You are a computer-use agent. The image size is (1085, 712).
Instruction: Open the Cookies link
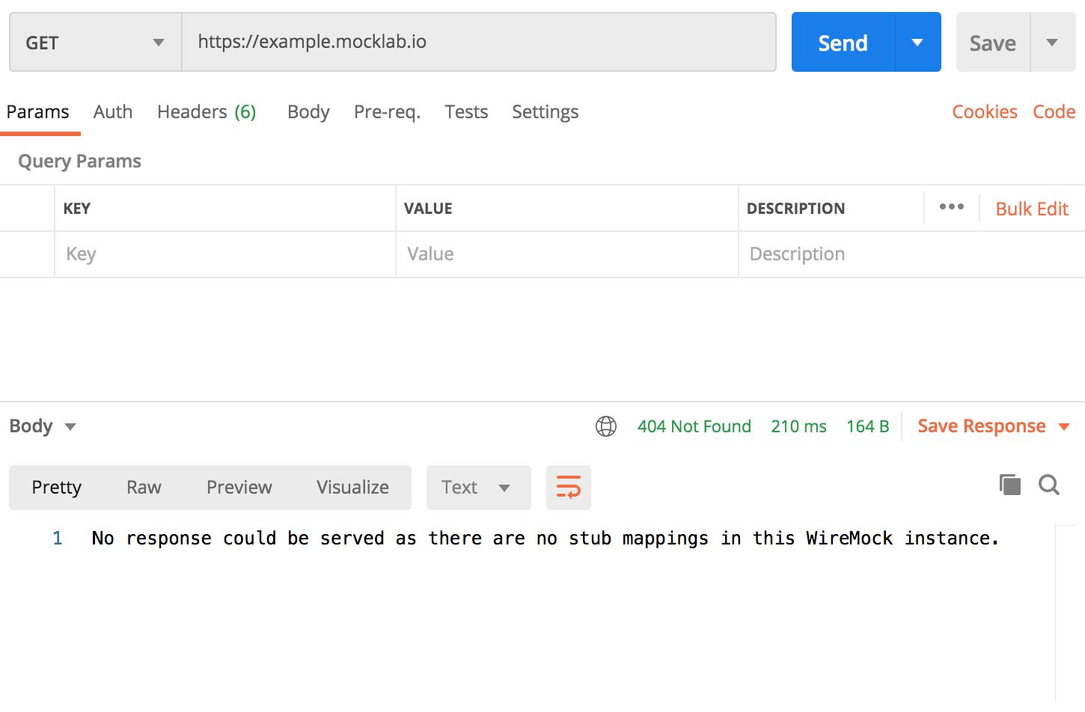click(x=985, y=112)
